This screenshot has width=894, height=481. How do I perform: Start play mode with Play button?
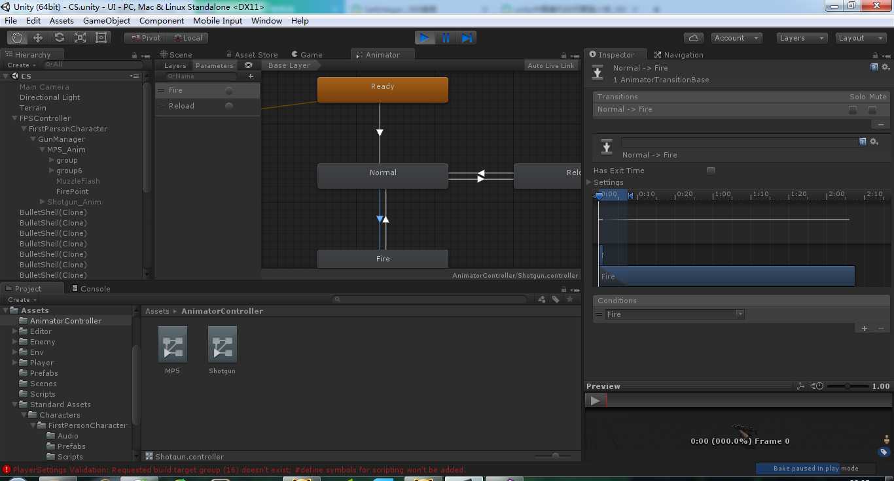click(425, 38)
